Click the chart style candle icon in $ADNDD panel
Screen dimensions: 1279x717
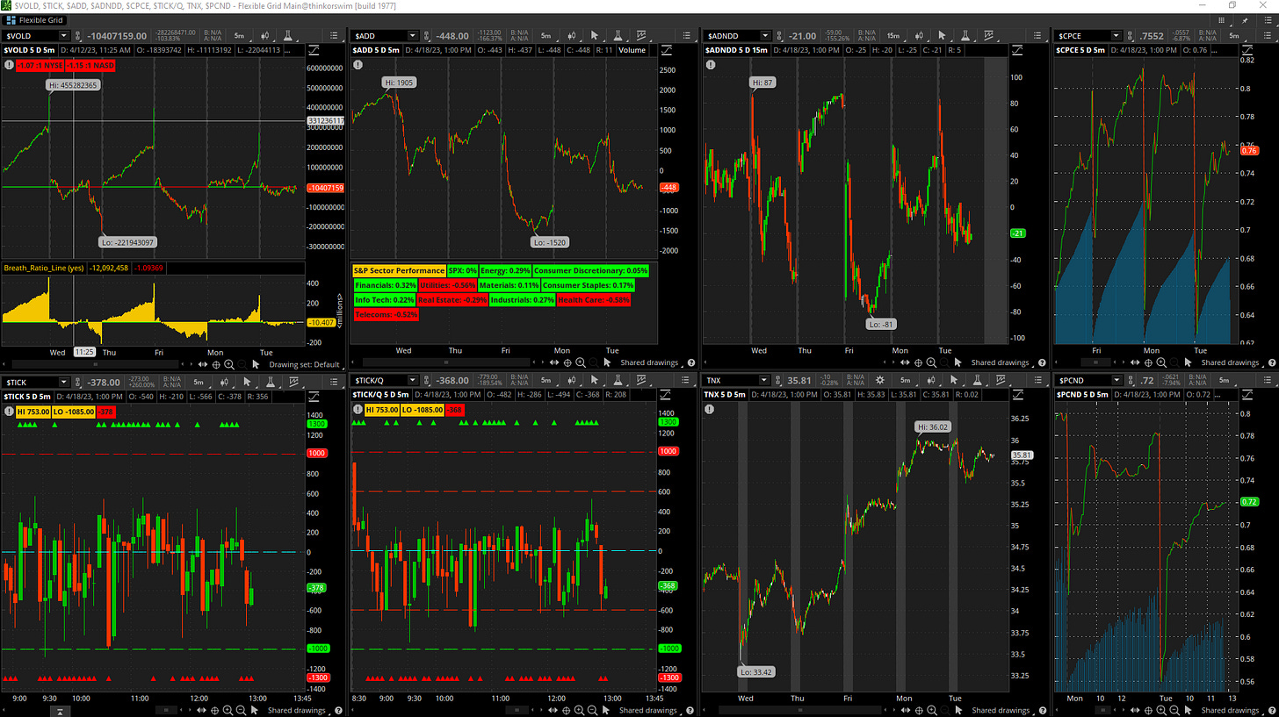click(921, 35)
